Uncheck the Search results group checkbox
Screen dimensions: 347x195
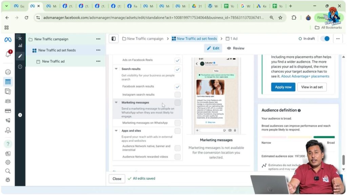pos(178,70)
